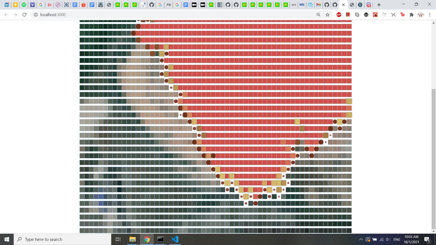This screenshot has width=436, height=245.
Task: Open the React atom icon tab
Action: click(66, 5)
